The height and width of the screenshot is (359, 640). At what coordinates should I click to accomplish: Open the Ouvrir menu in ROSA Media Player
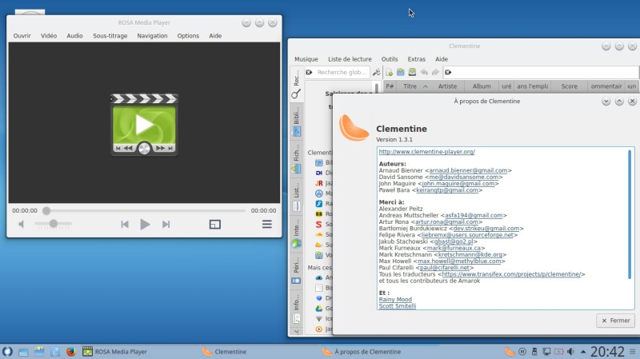coord(22,35)
